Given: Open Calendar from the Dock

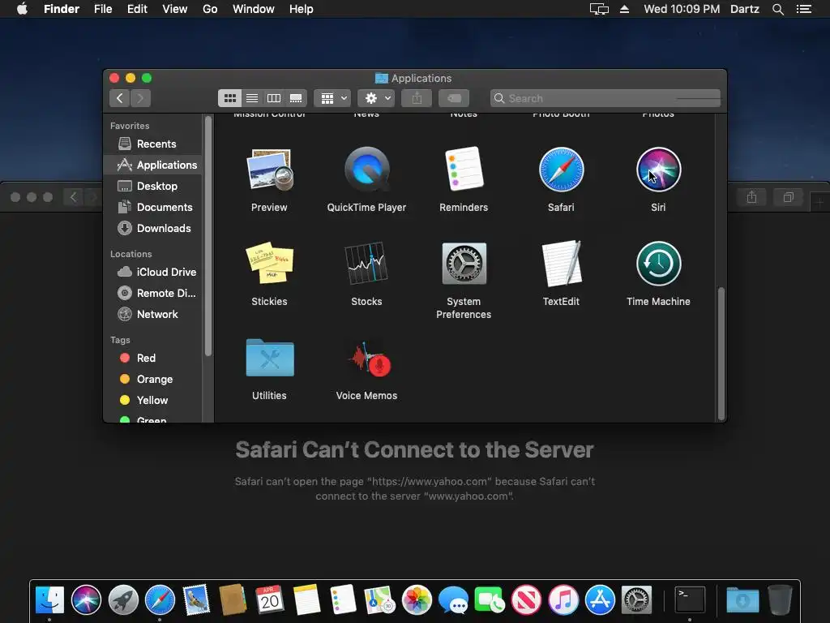Looking at the screenshot, I should [270, 599].
